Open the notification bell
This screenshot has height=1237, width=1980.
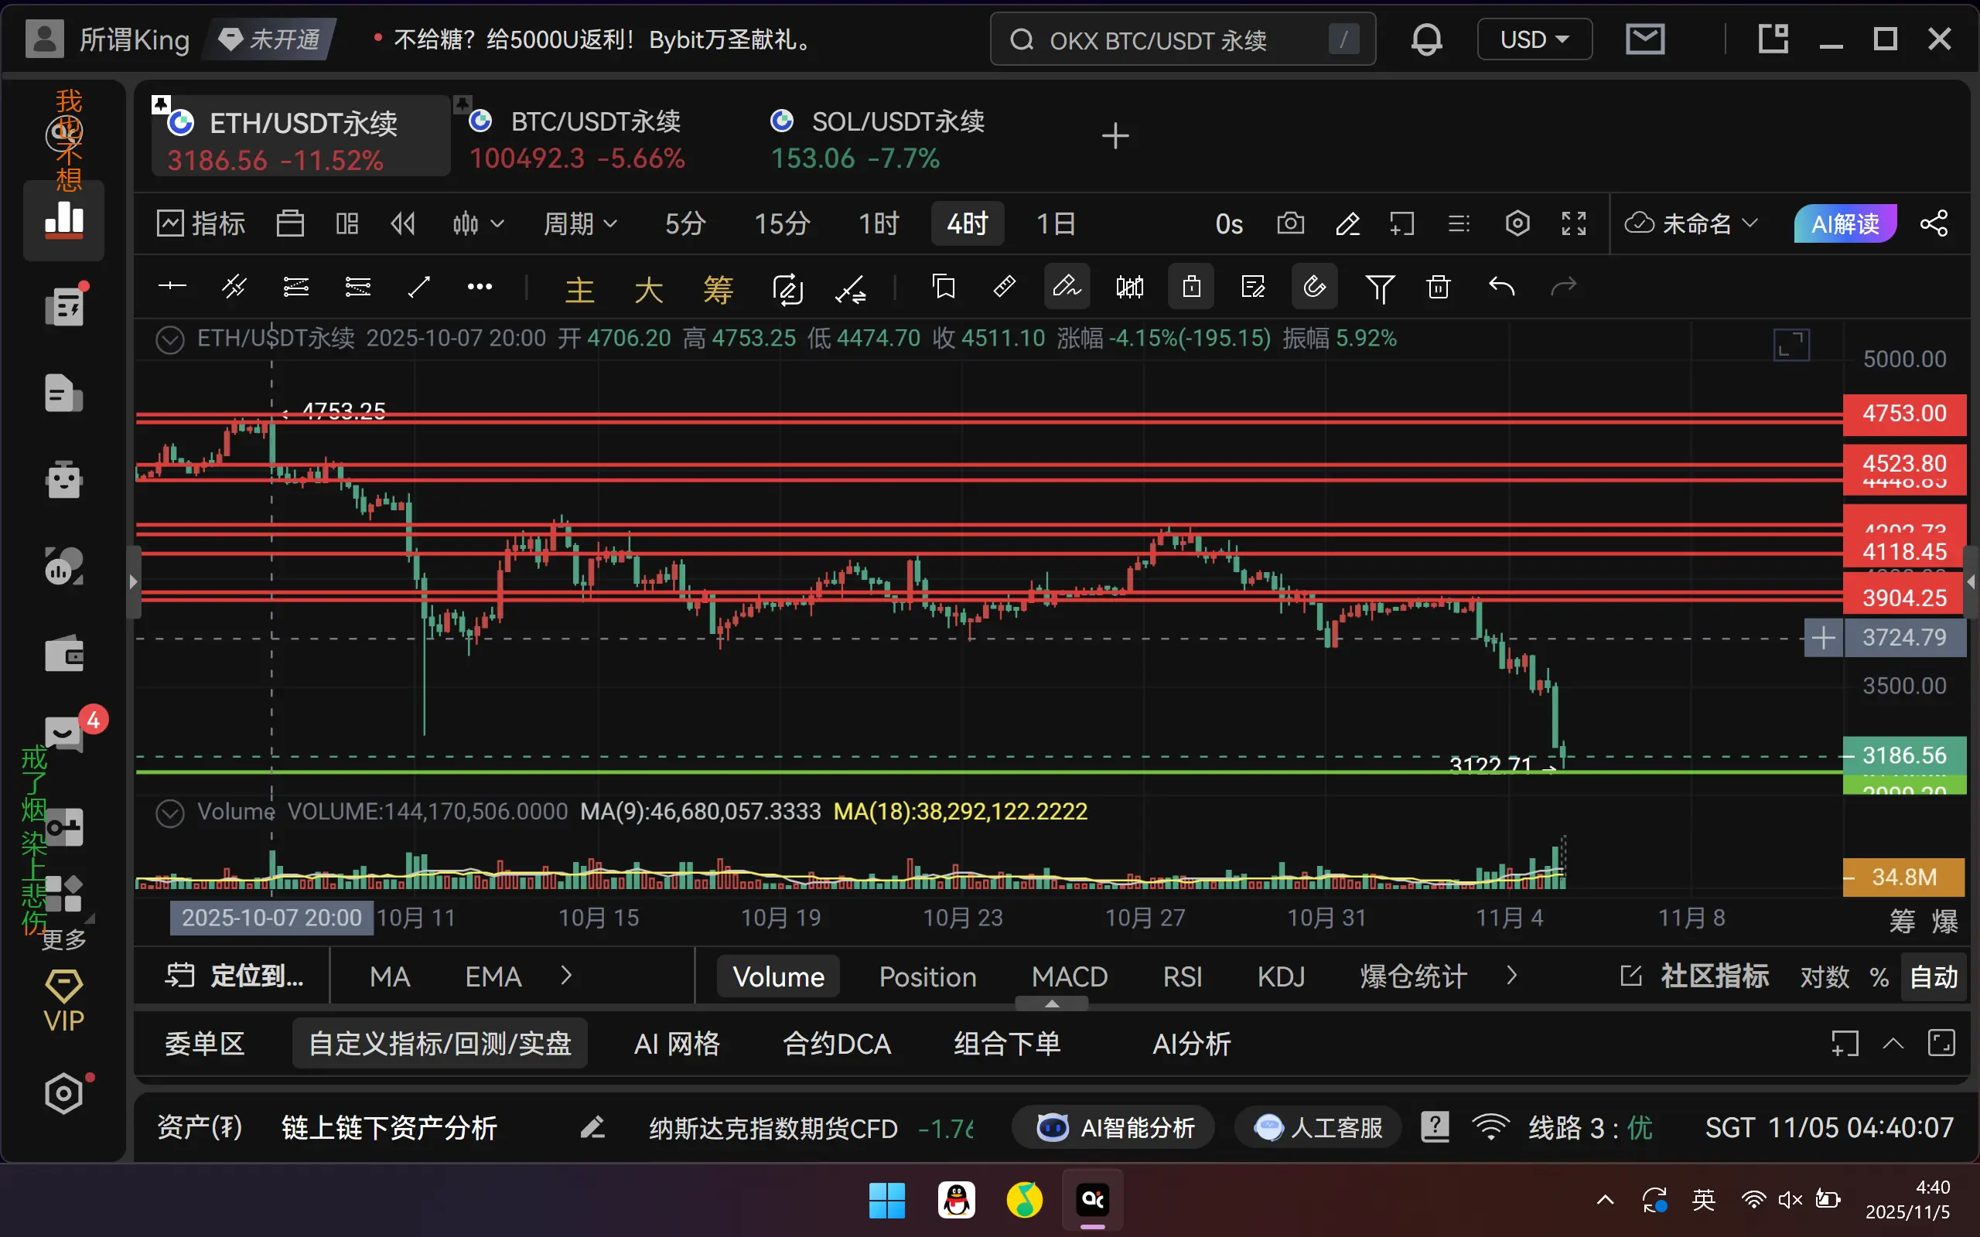click(1426, 39)
